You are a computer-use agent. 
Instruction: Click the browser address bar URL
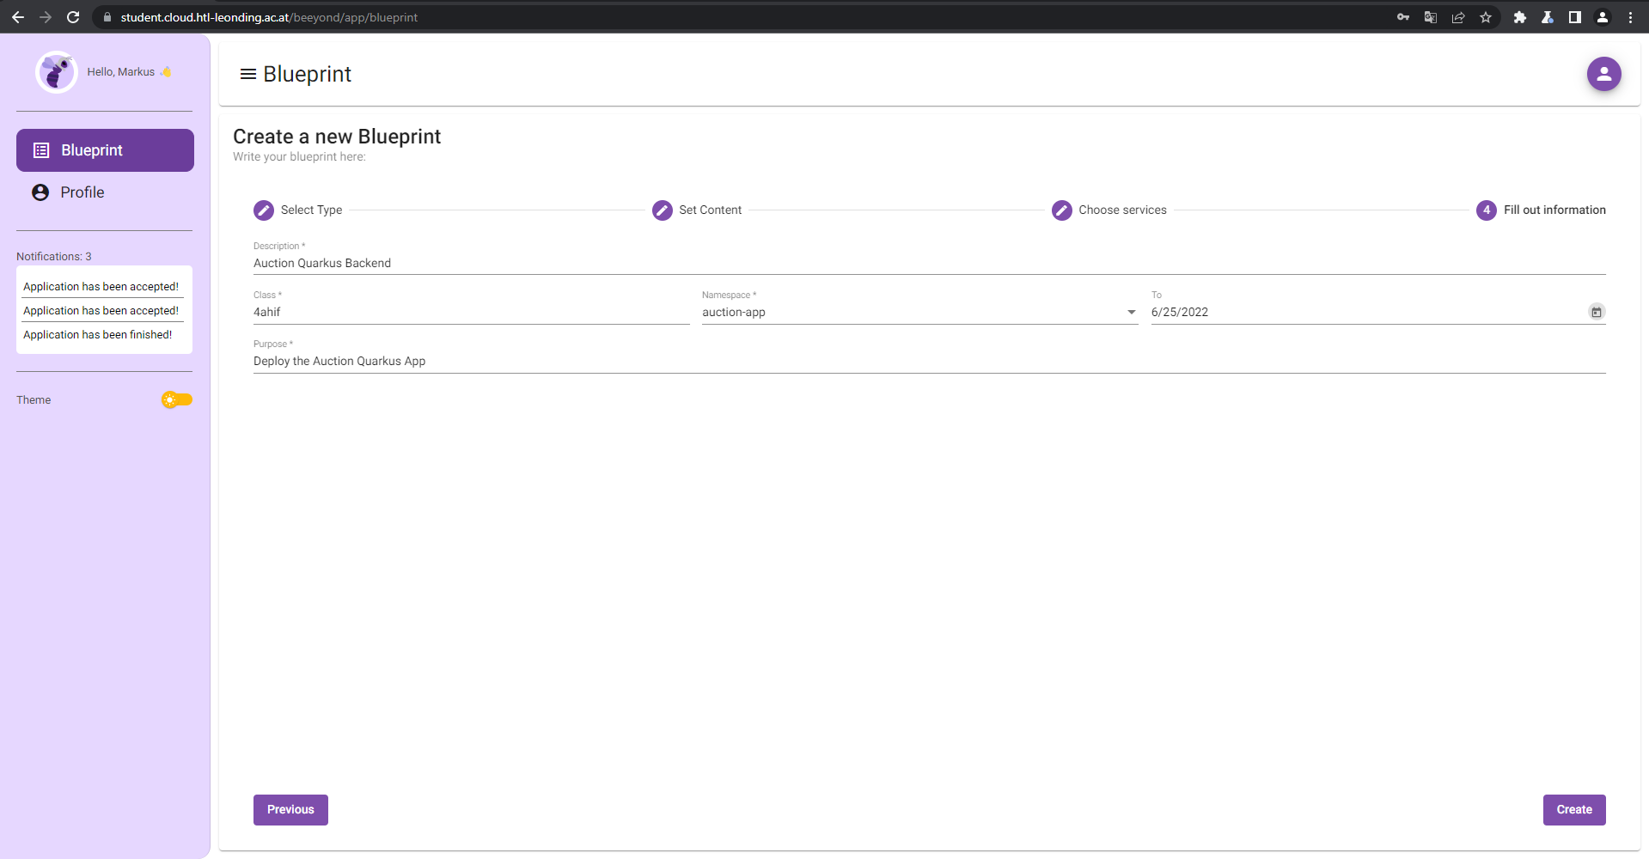(269, 17)
